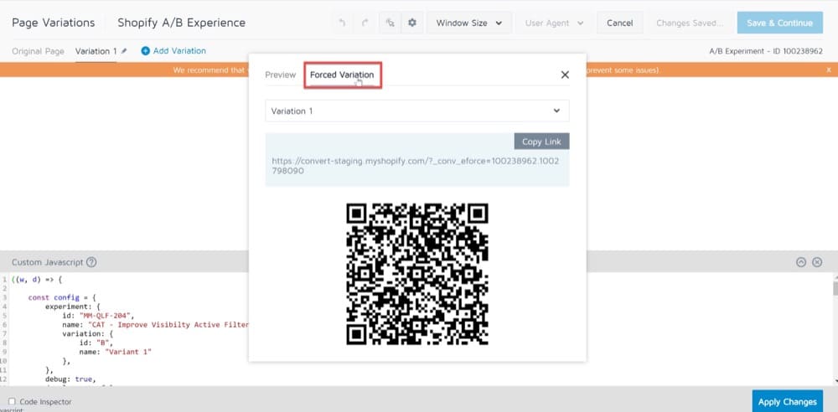Click Save & Continue
Viewport: 838px width, 412px height.
pyautogui.click(x=779, y=23)
